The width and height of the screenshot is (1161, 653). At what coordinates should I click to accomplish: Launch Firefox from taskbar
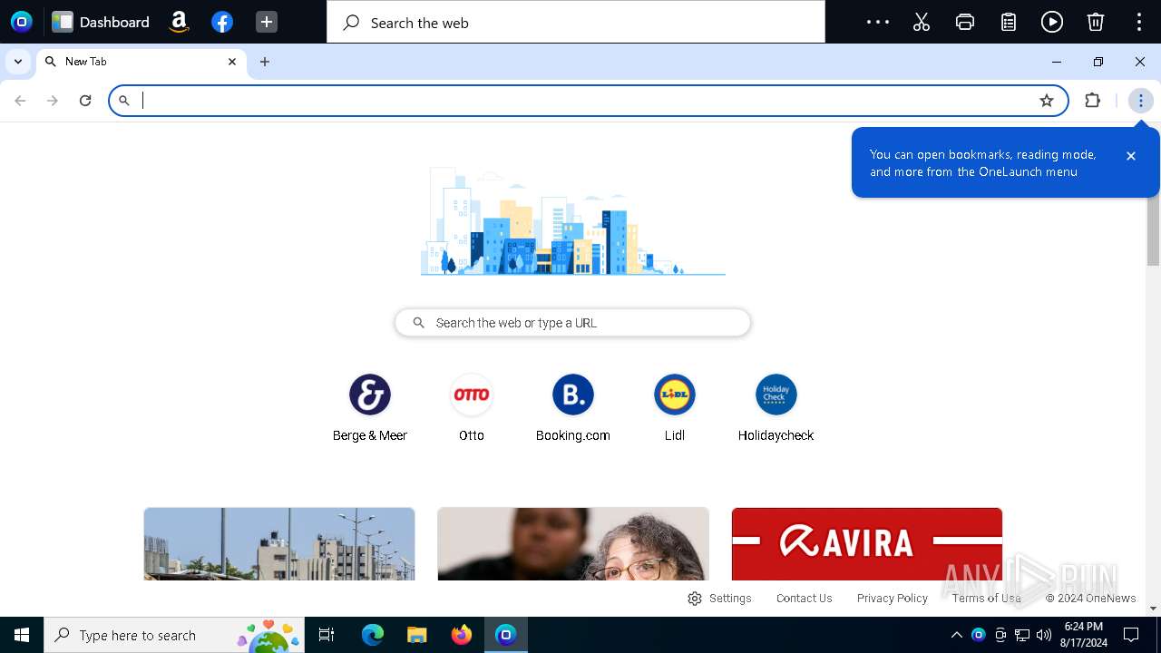[462, 635]
